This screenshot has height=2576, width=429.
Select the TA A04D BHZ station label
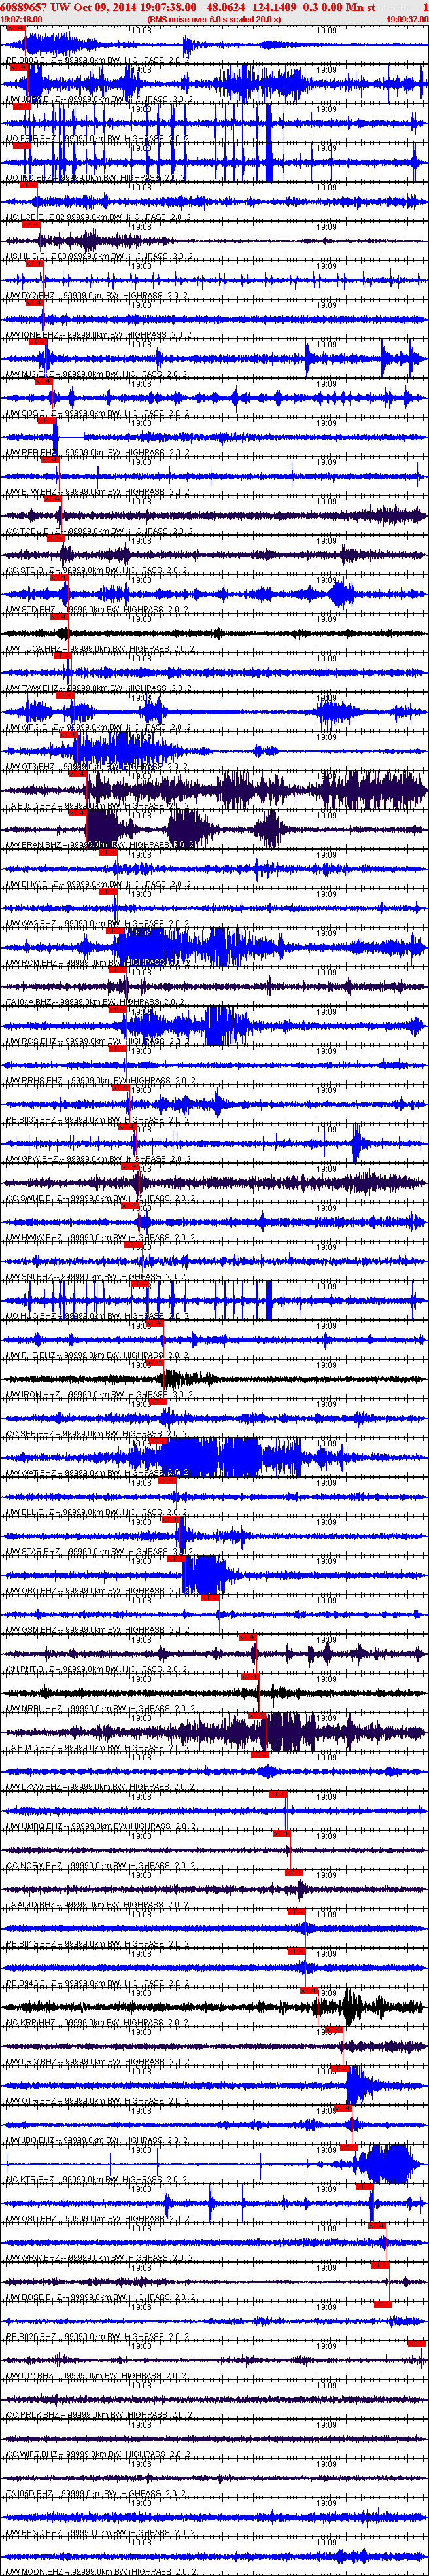(x=98, y=1904)
